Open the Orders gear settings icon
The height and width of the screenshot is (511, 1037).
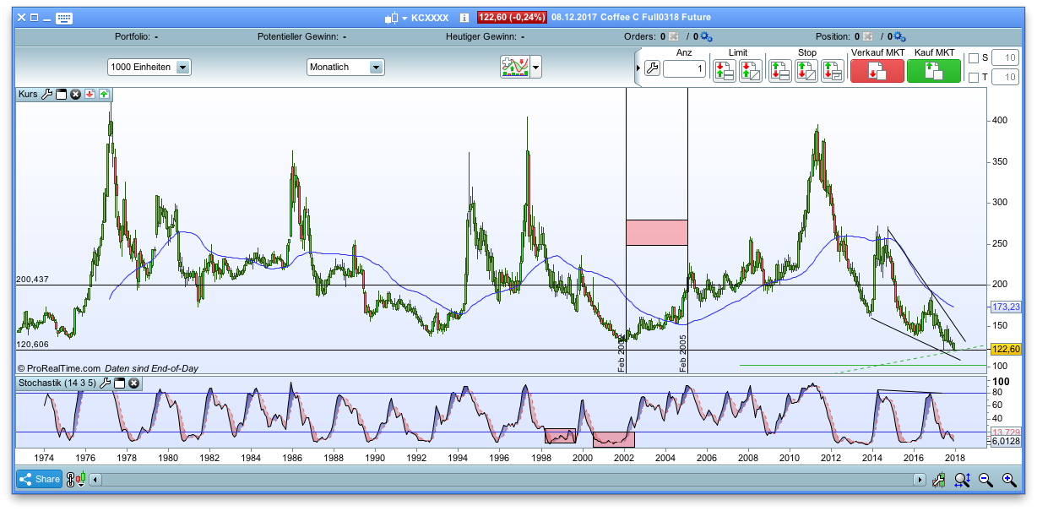tap(706, 36)
